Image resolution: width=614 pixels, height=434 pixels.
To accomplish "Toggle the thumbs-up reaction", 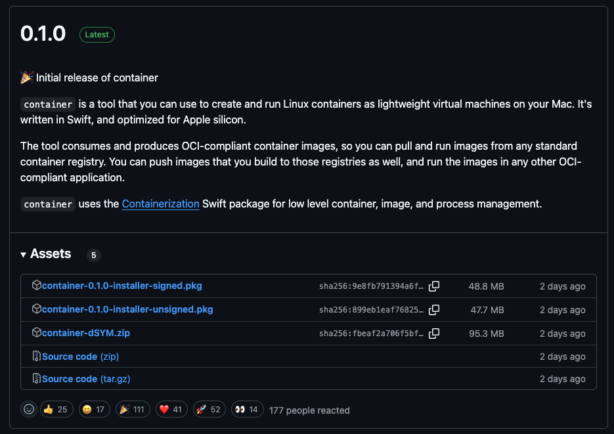I will 56,408.
